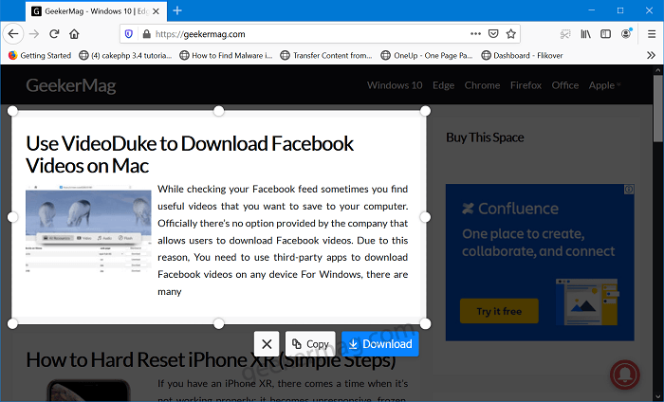Viewport: 664px width, 402px height.
Task: Click left-middle selection resize handle
Action: click(12, 217)
